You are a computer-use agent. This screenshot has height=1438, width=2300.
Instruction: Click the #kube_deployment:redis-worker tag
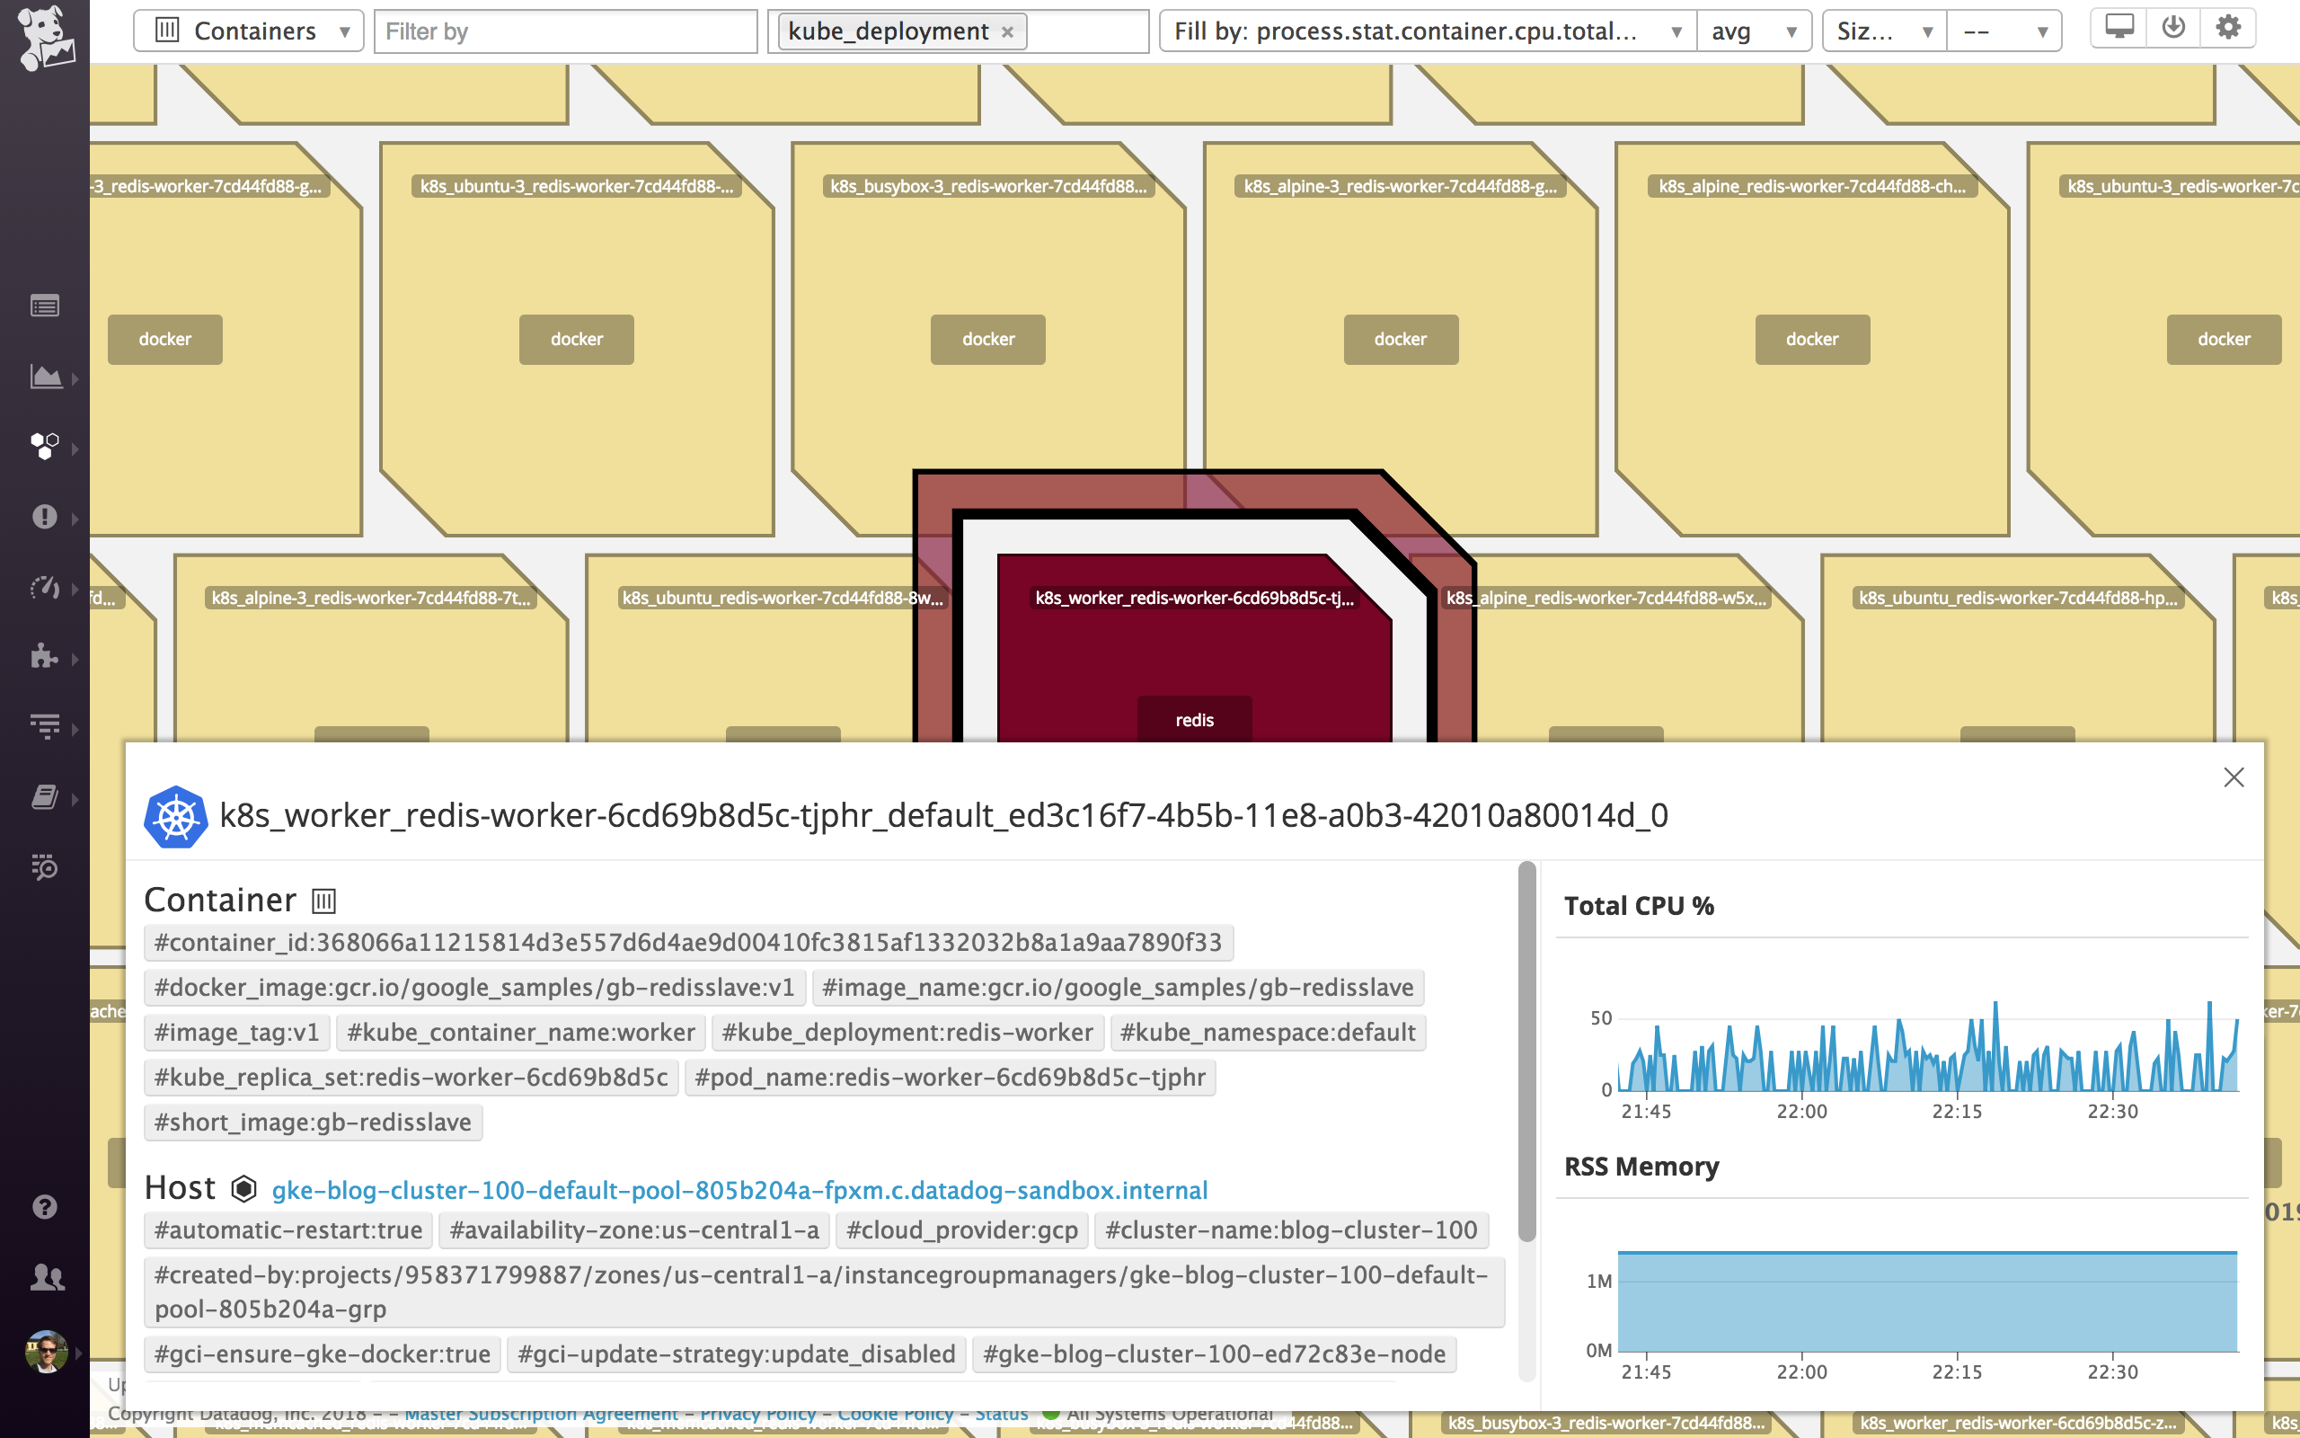(907, 1032)
